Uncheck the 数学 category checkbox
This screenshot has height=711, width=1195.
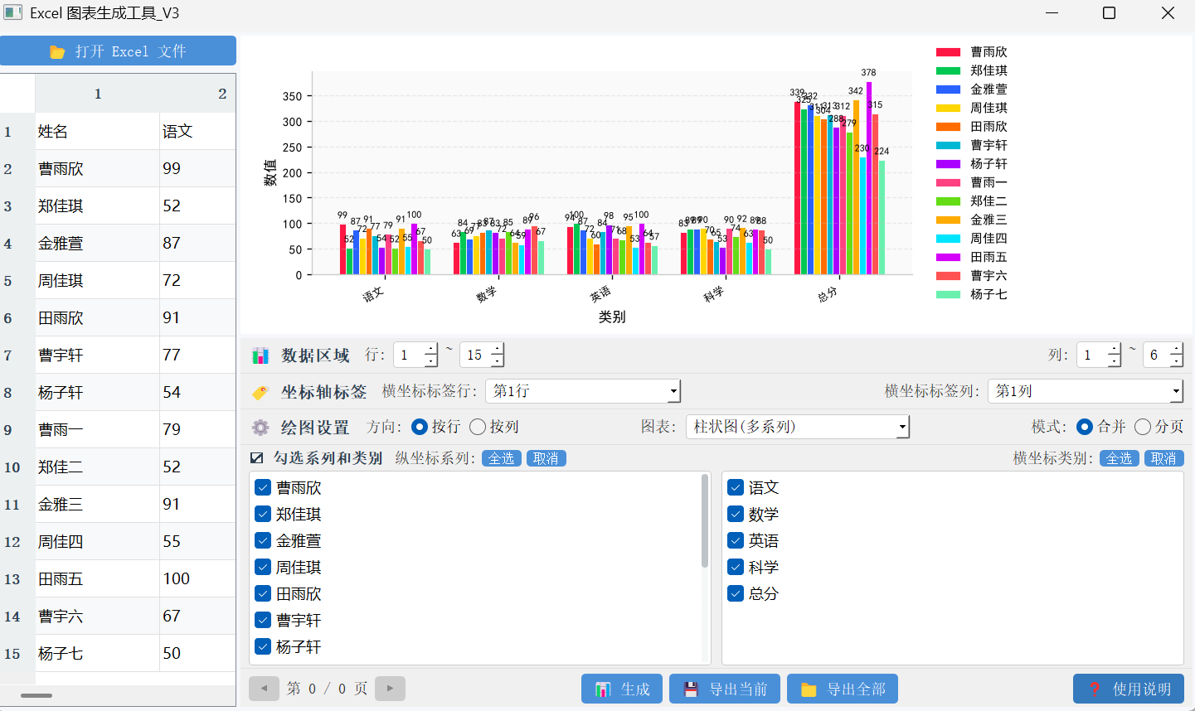(736, 515)
